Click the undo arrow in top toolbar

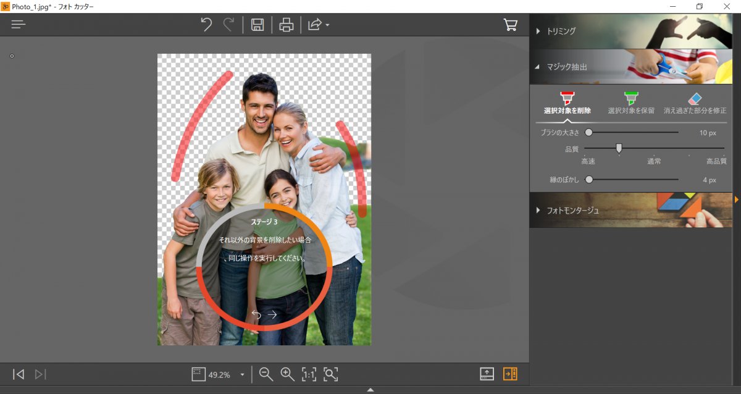coord(206,25)
